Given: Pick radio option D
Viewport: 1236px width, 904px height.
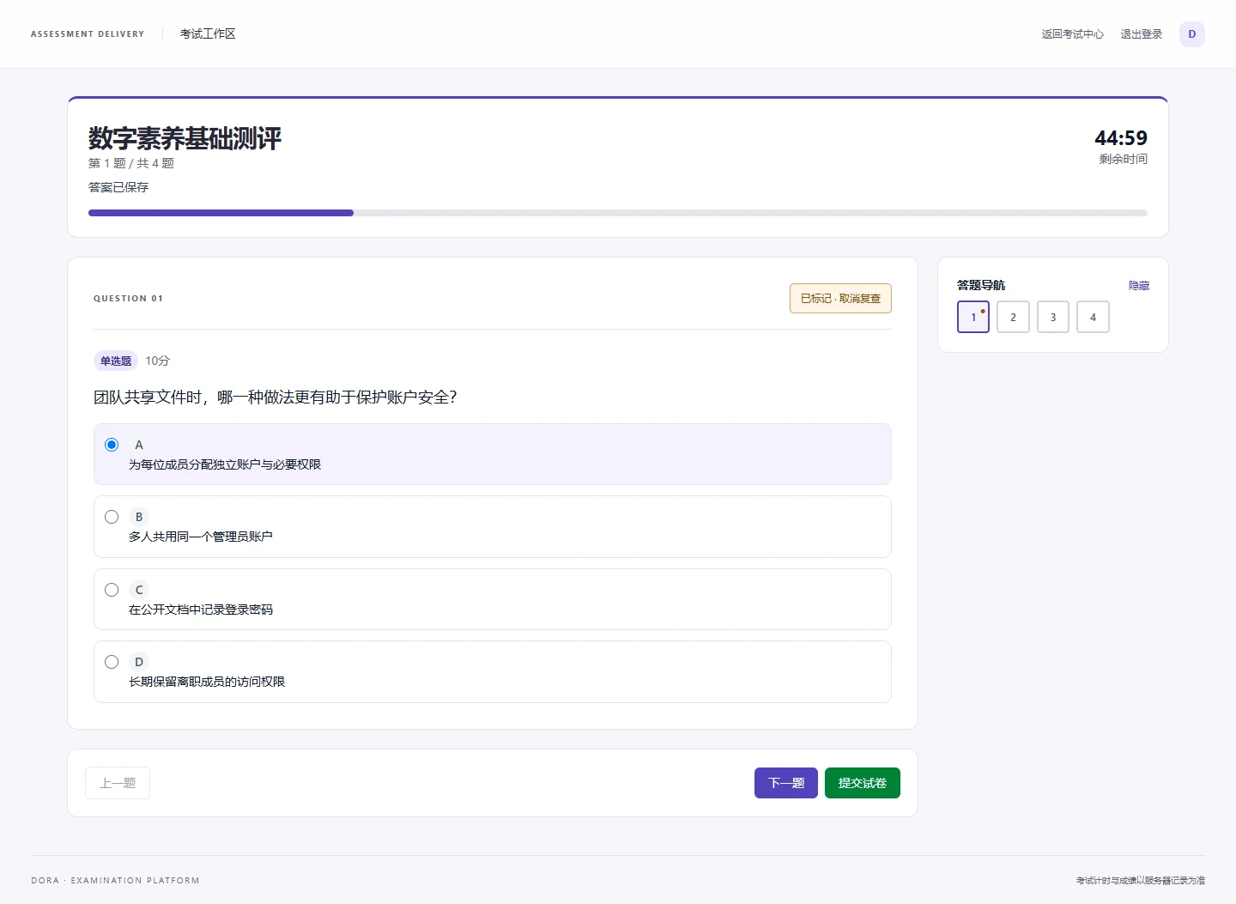Looking at the screenshot, I should click(112, 662).
